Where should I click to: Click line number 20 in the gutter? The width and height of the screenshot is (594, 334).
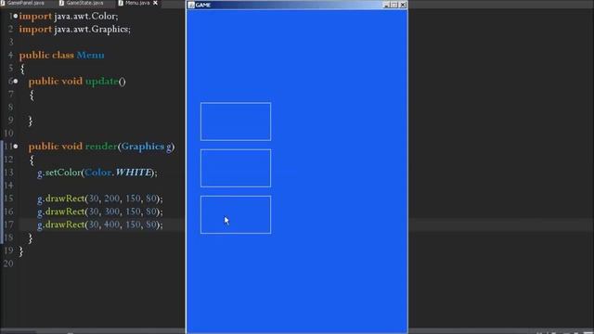(8, 263)
